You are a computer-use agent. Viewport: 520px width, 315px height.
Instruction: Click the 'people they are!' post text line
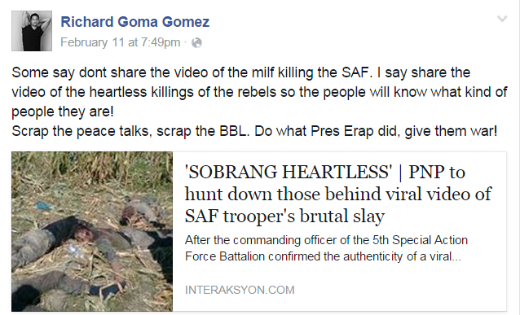click(x=63, y=112)
